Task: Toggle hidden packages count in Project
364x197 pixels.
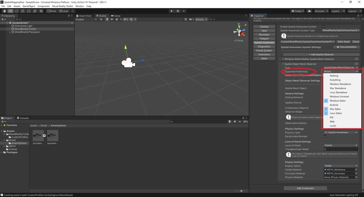Action: pyautogui.click(x=245, y=122)
